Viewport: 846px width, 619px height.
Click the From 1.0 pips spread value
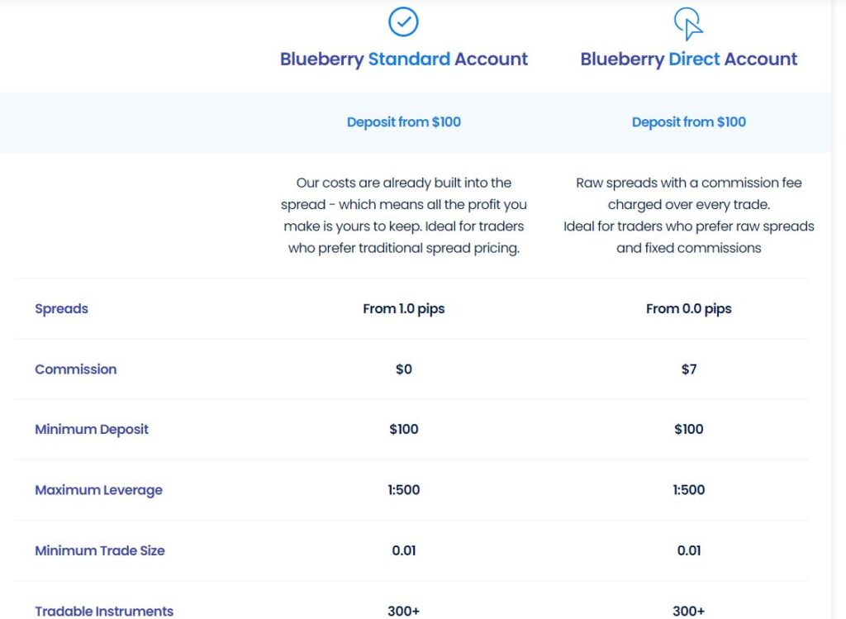click(403, 309)
